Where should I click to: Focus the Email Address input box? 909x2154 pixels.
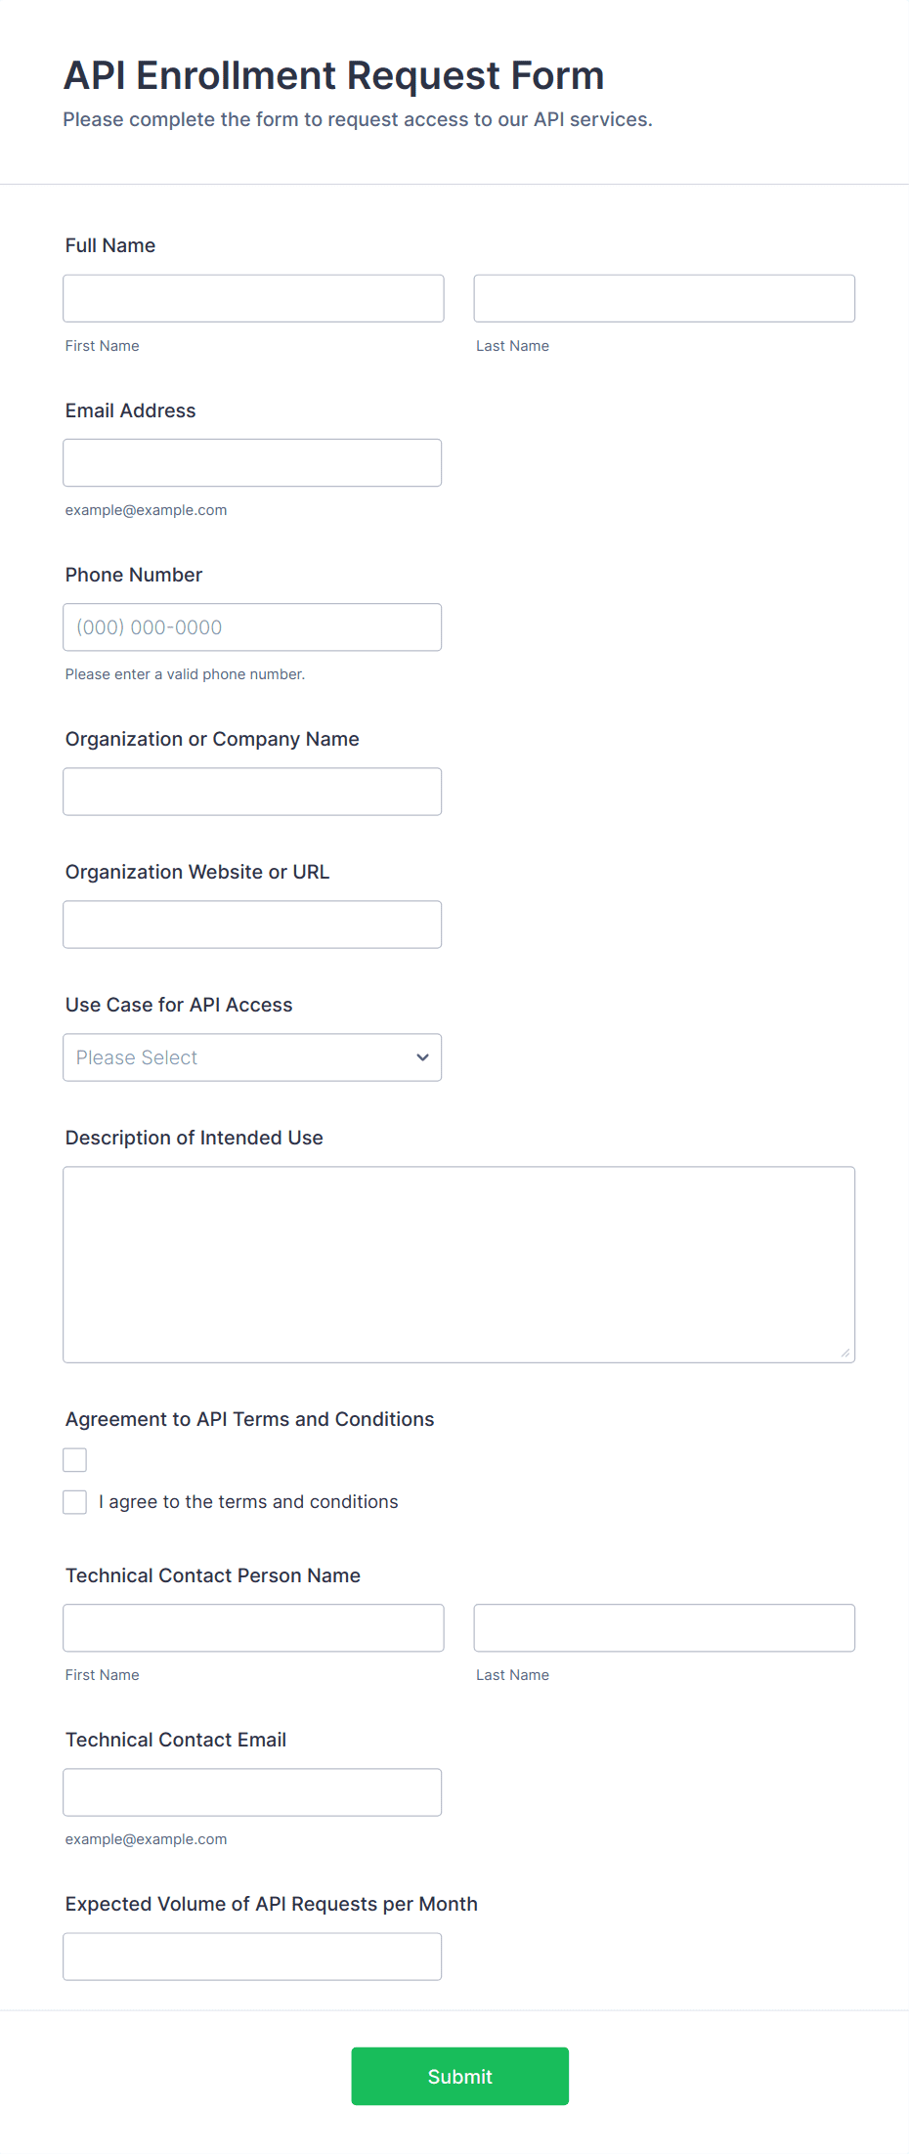[x=252, y=462]
